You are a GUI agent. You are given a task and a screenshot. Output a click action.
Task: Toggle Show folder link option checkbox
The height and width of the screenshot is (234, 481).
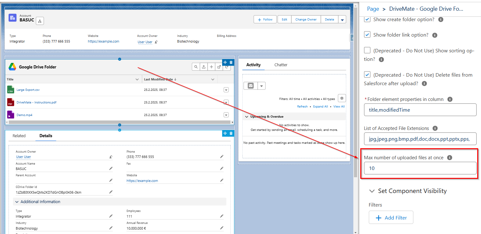[x=367, y=35]
